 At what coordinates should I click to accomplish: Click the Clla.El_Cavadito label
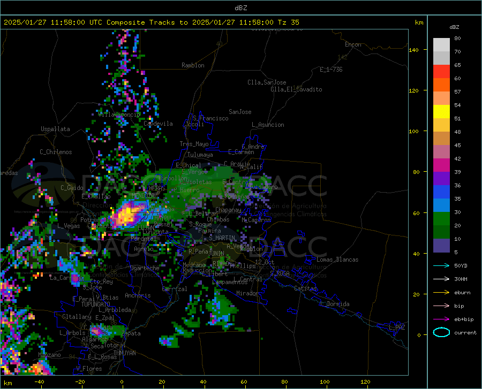tap(296, 89)
